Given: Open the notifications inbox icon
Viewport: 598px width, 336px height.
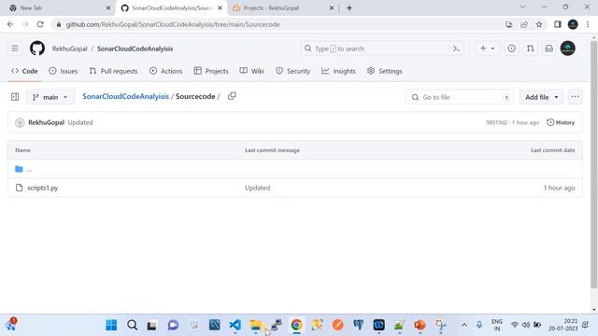Looking at the screenshot, I should [549, 49].
